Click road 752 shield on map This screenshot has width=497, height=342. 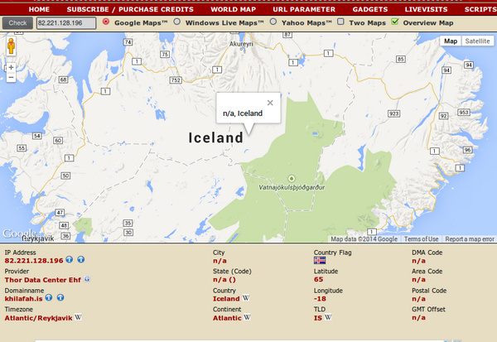tap(176, 79)
